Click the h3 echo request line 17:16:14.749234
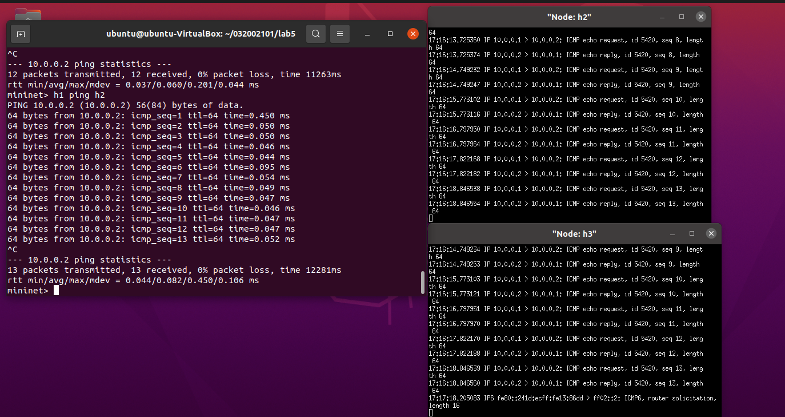This screenshot has height=417, width=785. click(566, 249)
